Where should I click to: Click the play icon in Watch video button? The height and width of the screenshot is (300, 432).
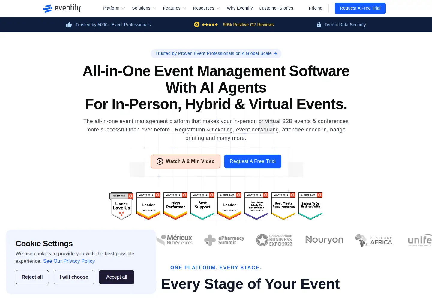[160, 161]
